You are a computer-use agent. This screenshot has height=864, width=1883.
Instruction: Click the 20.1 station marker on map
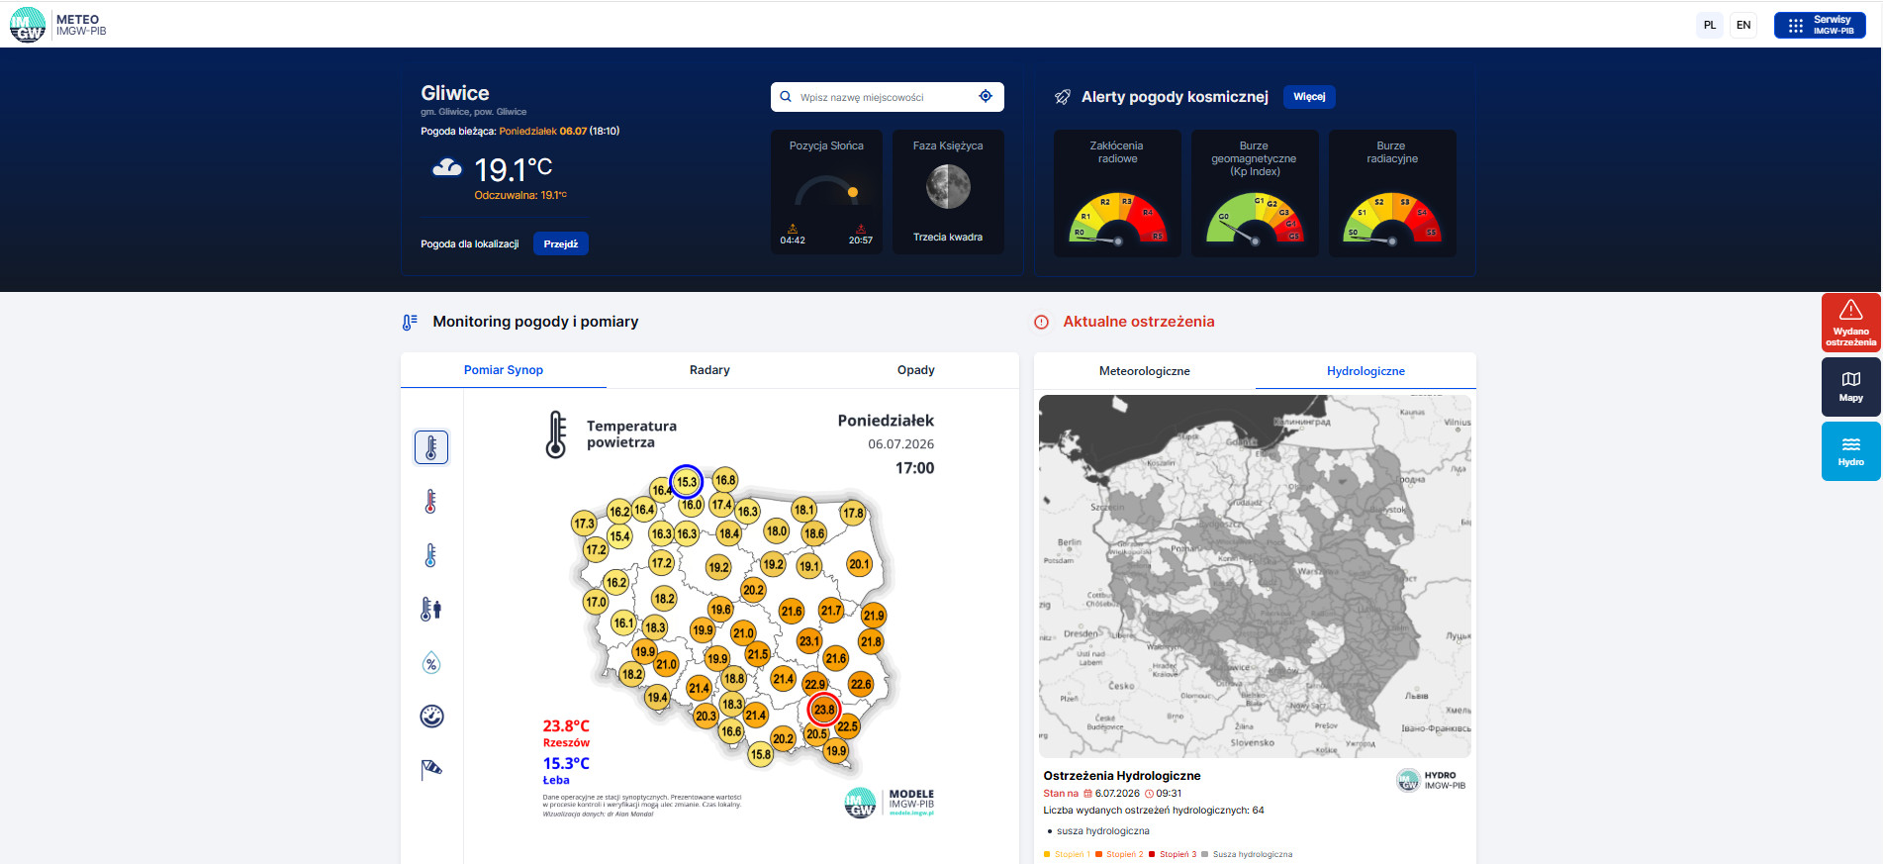pos(859,564)
